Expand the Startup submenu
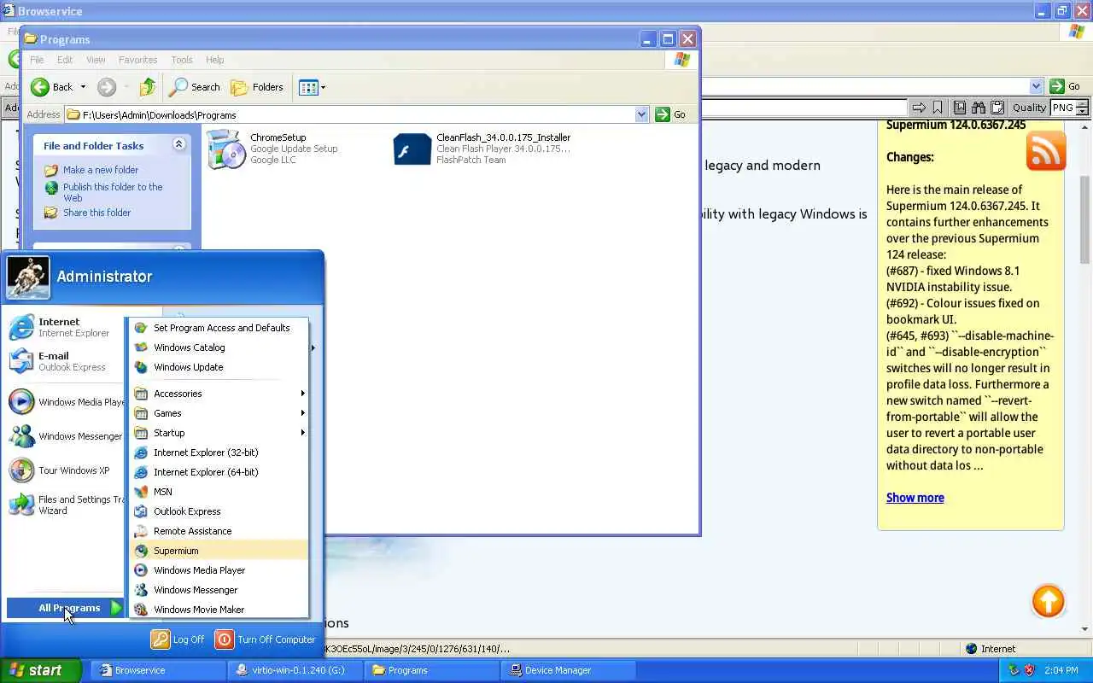Image resolution: width=1093 pixels, height=683 pixels. (218, 433)
